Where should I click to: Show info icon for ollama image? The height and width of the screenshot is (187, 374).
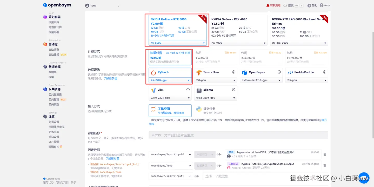pos(233,90)
